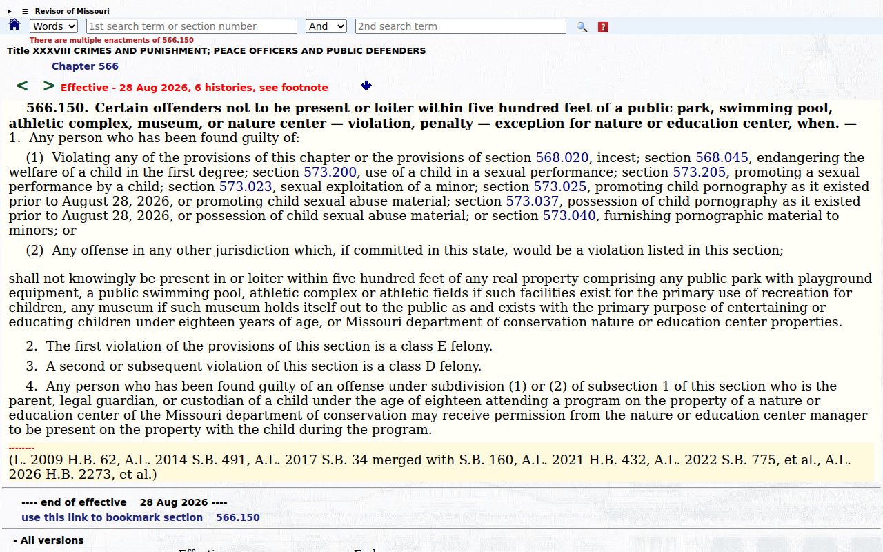The width and height of the screenshot is (883, 552).
Task: Click 'Revisor of Missouri' title text
Action: [72, 11]
